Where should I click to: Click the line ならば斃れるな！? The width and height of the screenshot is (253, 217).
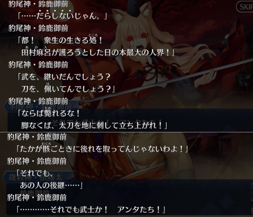point(48,113)
